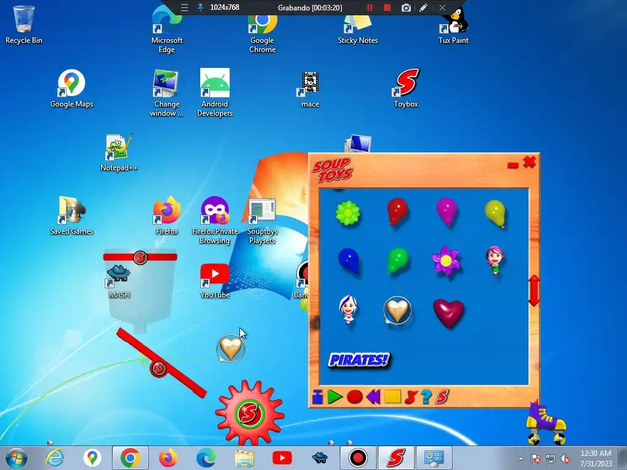The image size is (627, 470).
Task: Click the red vertical scroll arrow in Toybox
Action: [x=534, y=291]
